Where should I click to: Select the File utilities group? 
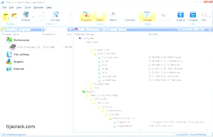(21, 55)
